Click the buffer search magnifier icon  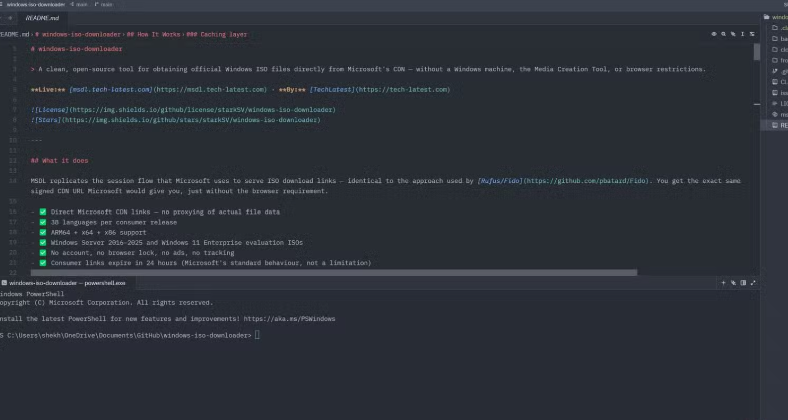click(723, 34)
